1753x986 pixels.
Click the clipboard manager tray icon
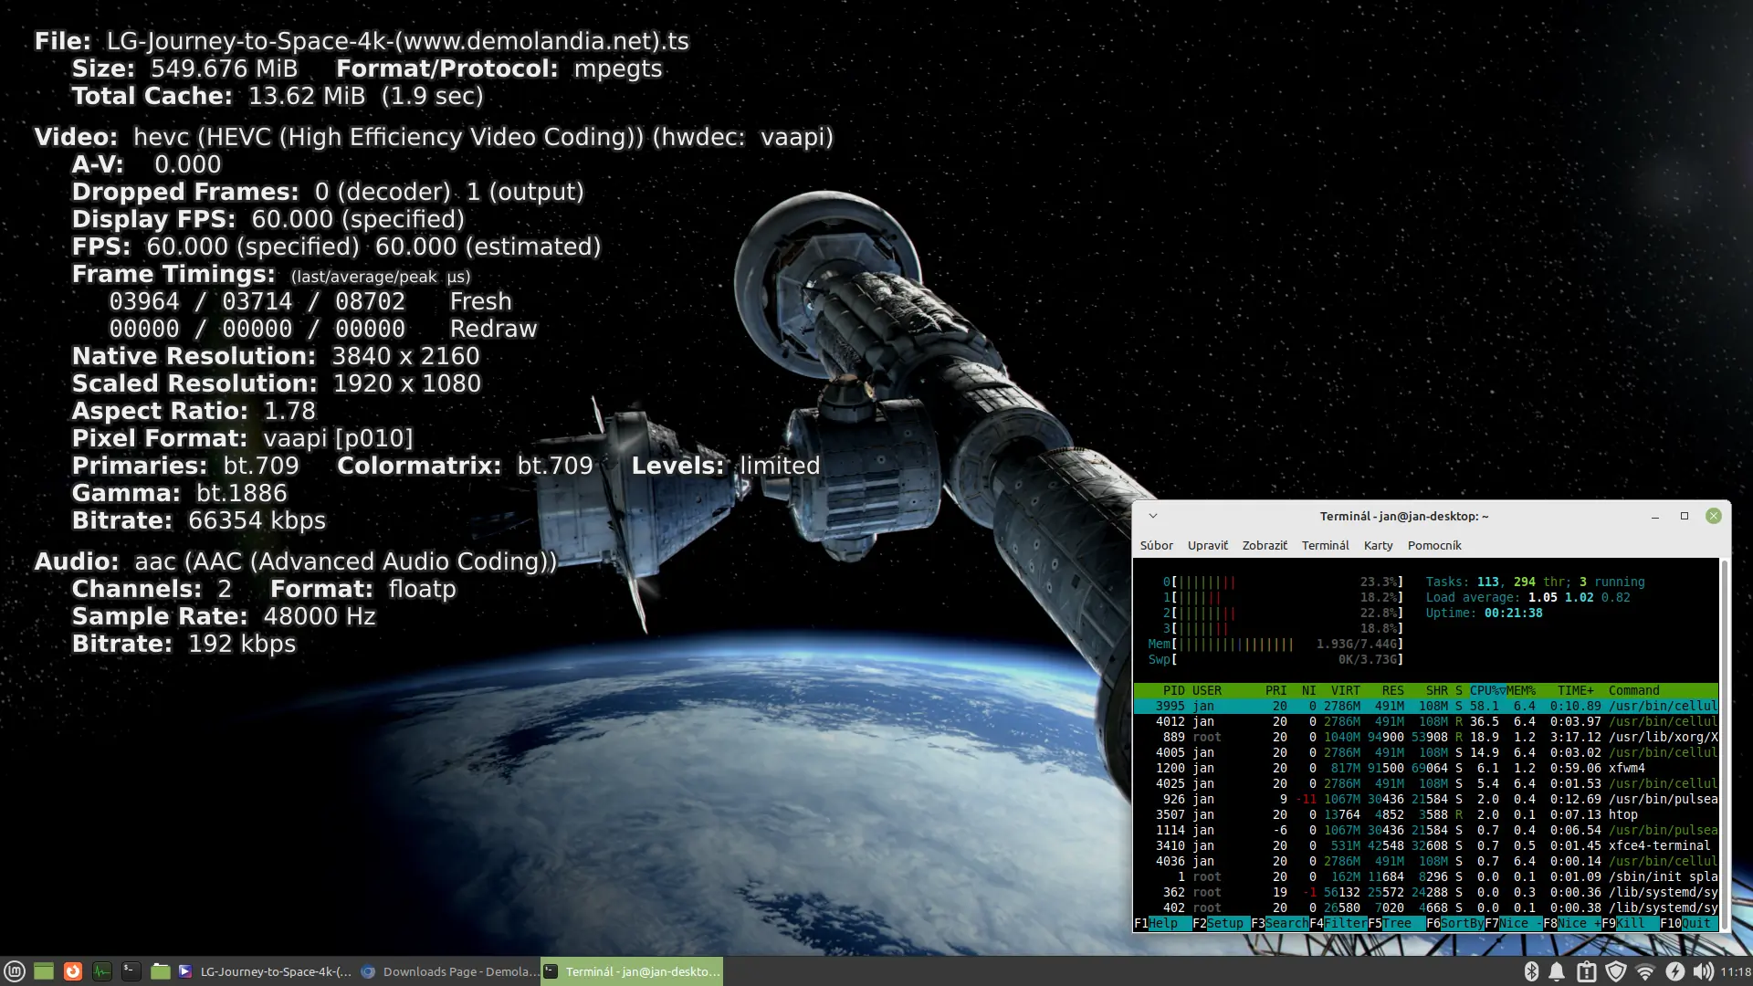point(1587,971)
